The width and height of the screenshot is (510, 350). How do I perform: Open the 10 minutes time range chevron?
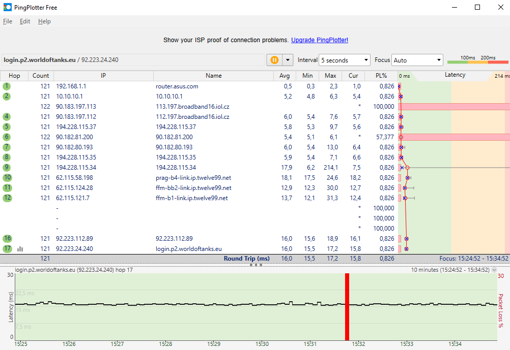click(x=494, y=270)
